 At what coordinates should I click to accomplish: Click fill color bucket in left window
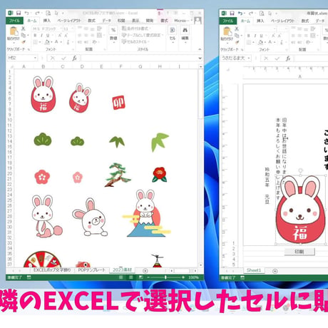(x=47, y=42)
